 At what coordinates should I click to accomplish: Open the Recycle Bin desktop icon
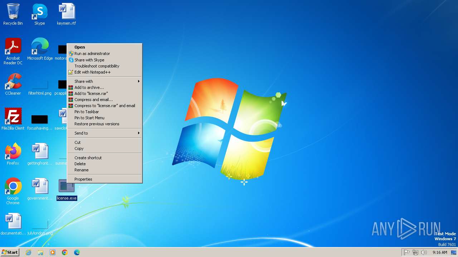pyautogui.click(x=13, y=14)
